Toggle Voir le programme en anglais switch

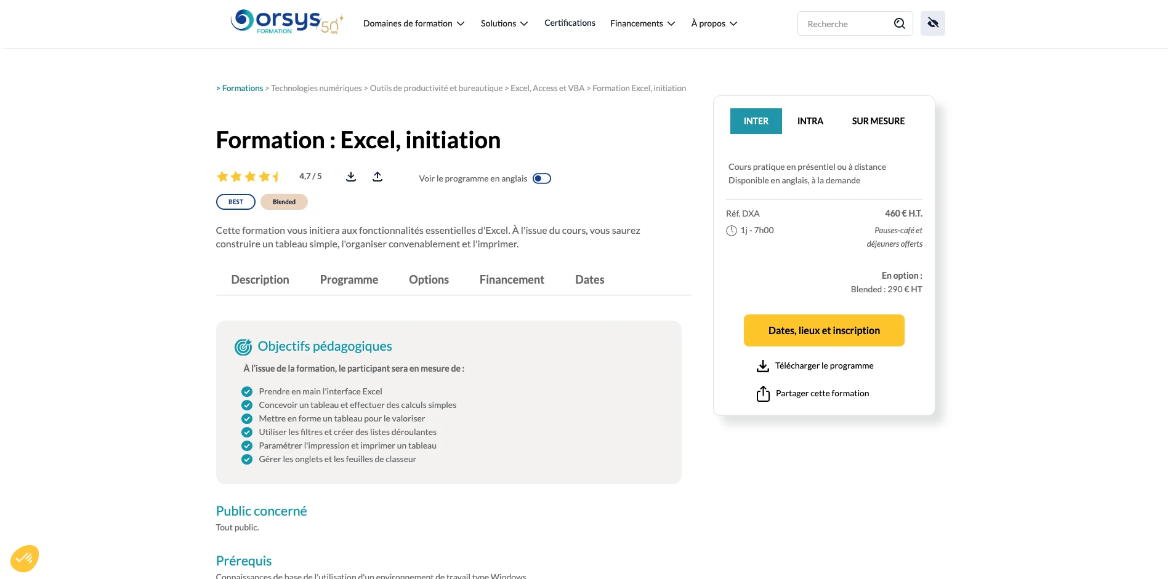click(x=542, y=178)
